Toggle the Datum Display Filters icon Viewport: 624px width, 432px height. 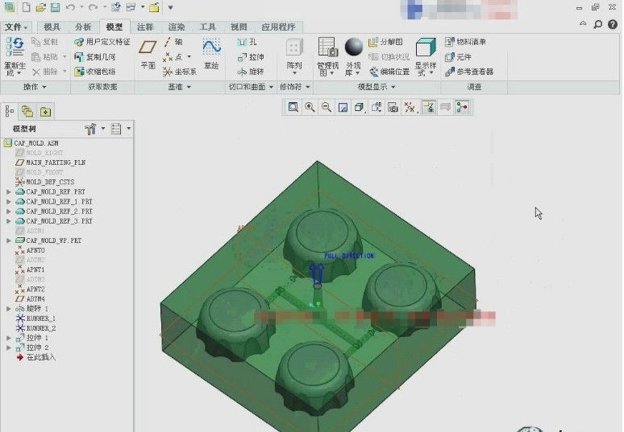[410, 107]
